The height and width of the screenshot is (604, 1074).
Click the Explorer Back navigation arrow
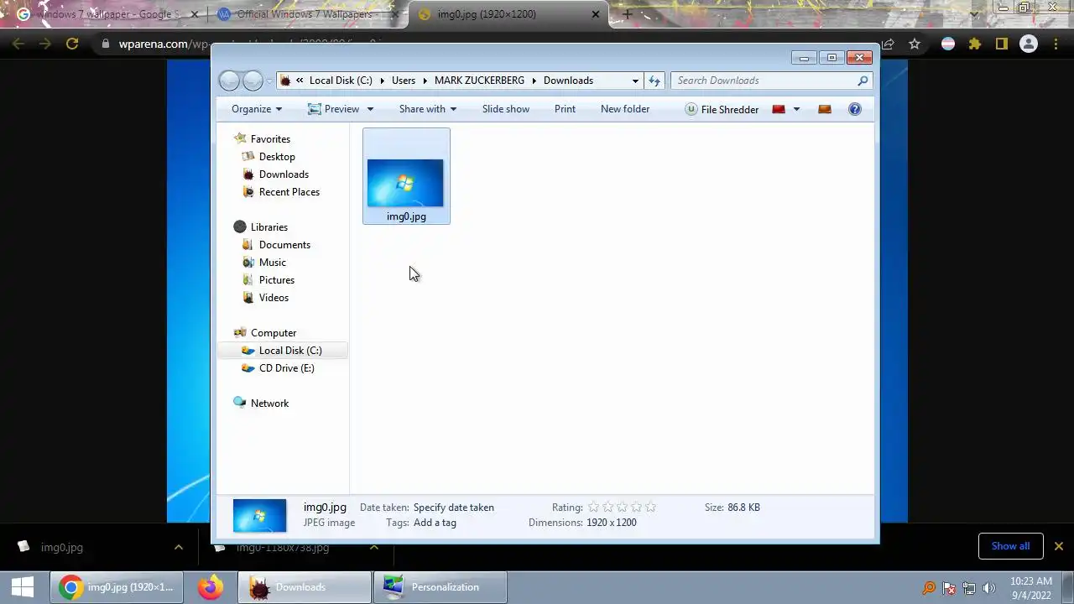(229, 81)
